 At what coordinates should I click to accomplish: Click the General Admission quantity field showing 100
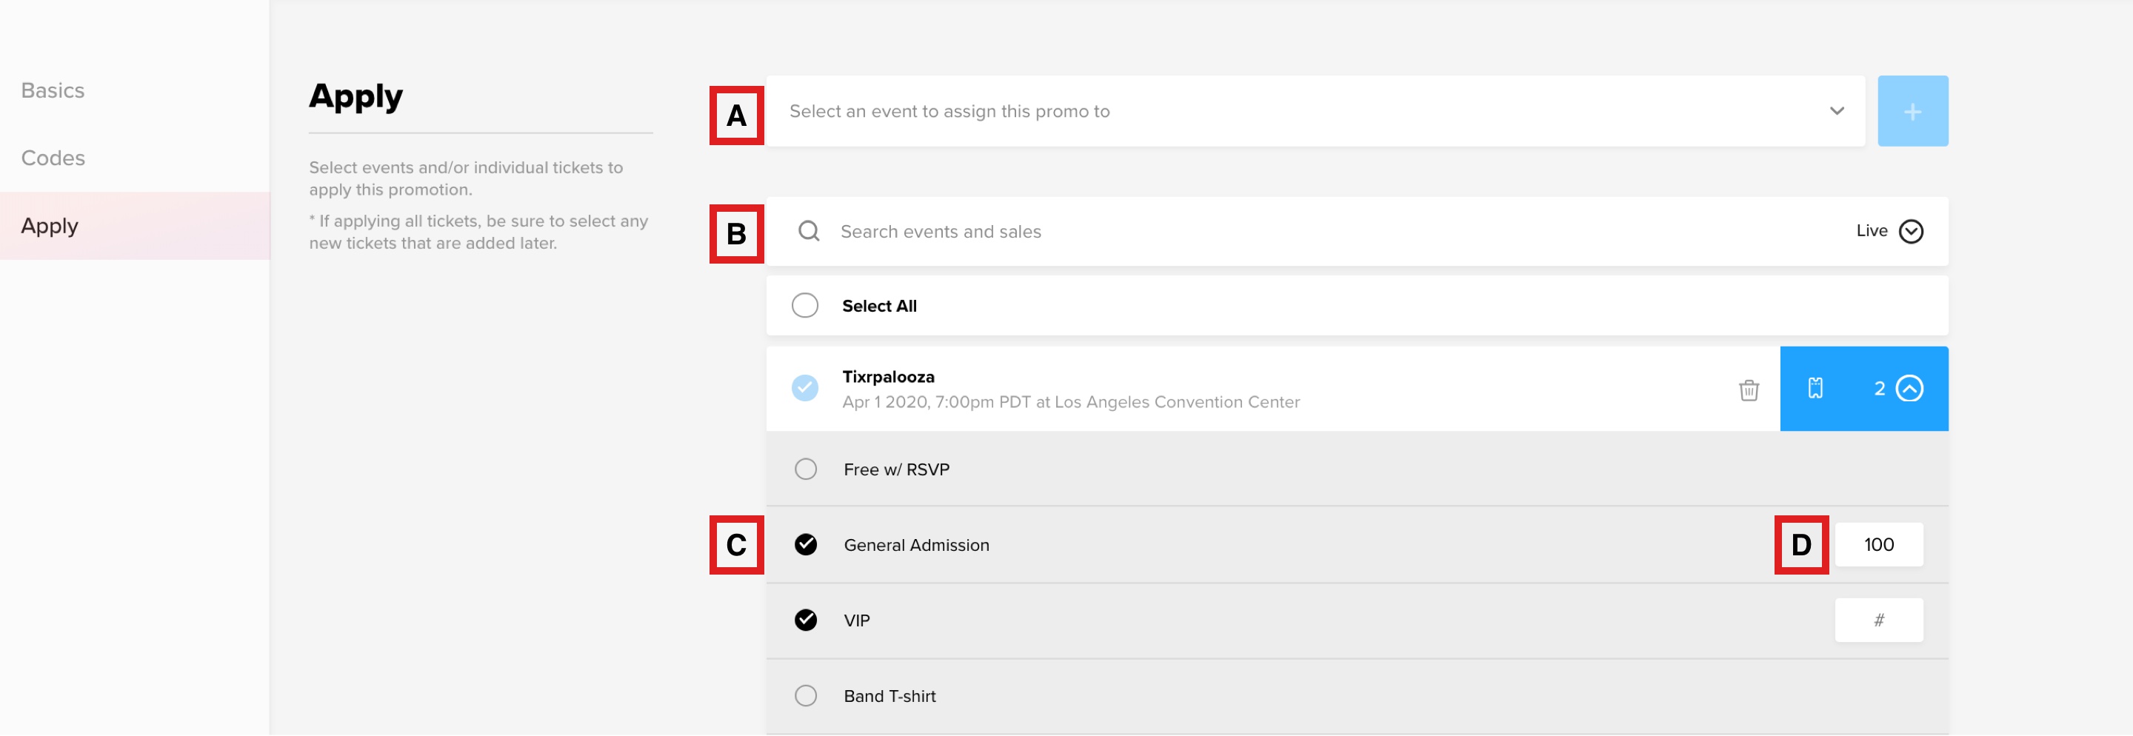click(1878, 545)
